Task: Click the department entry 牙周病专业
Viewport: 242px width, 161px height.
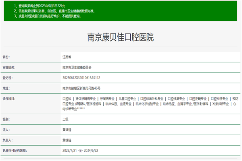Action: pos(107,99)
